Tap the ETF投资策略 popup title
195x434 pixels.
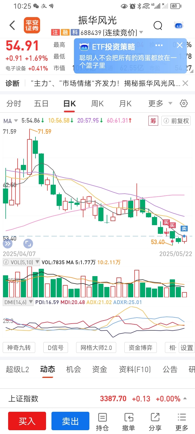point(113,47)
